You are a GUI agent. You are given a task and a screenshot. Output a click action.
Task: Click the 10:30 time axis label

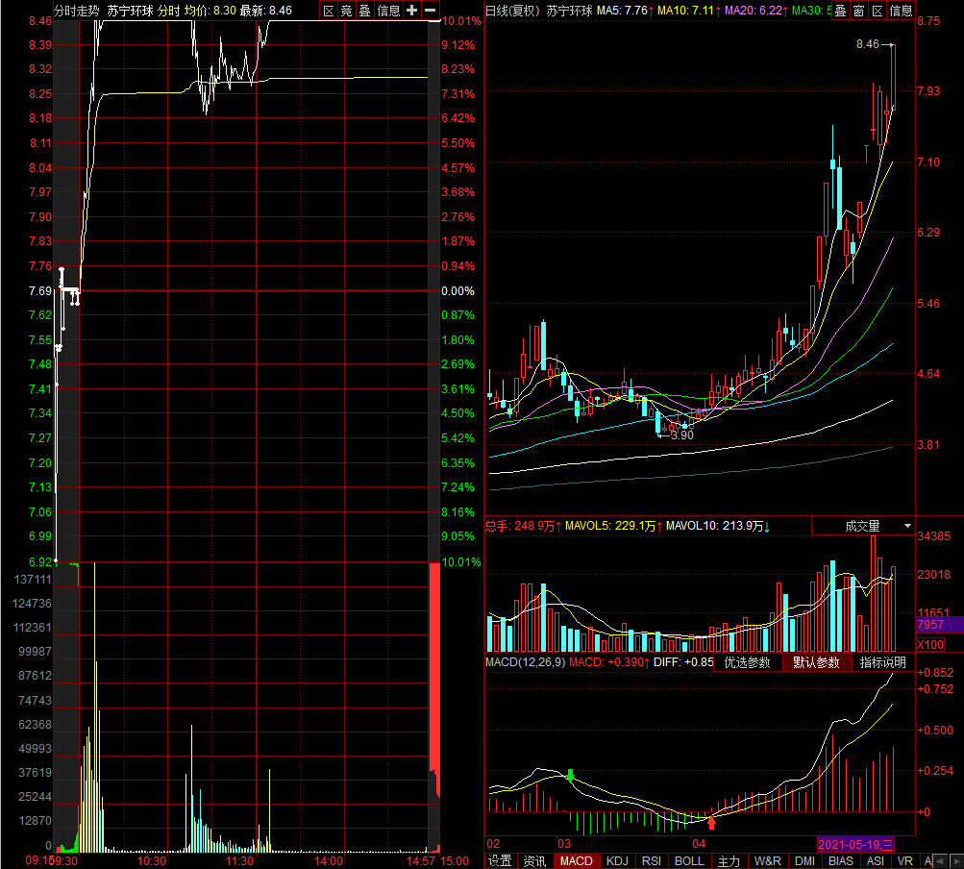click(151, 861)
